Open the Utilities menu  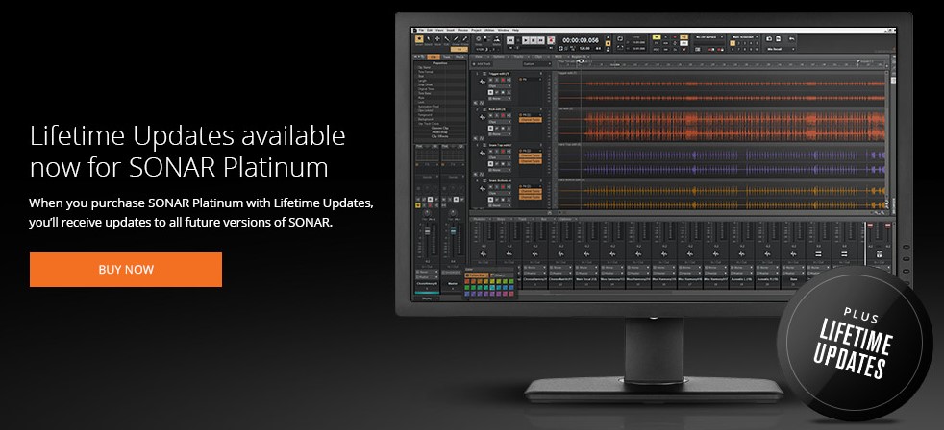click(x=489, y=30)
